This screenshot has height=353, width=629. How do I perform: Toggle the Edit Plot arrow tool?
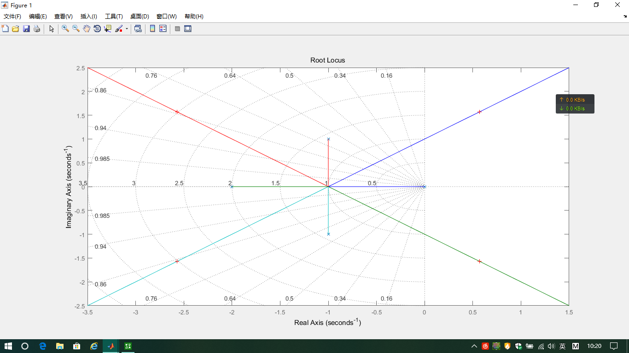coord(52,28)
